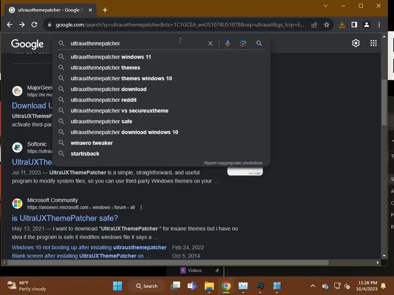
Task: View site information lock icon
Action: [50, 25]
